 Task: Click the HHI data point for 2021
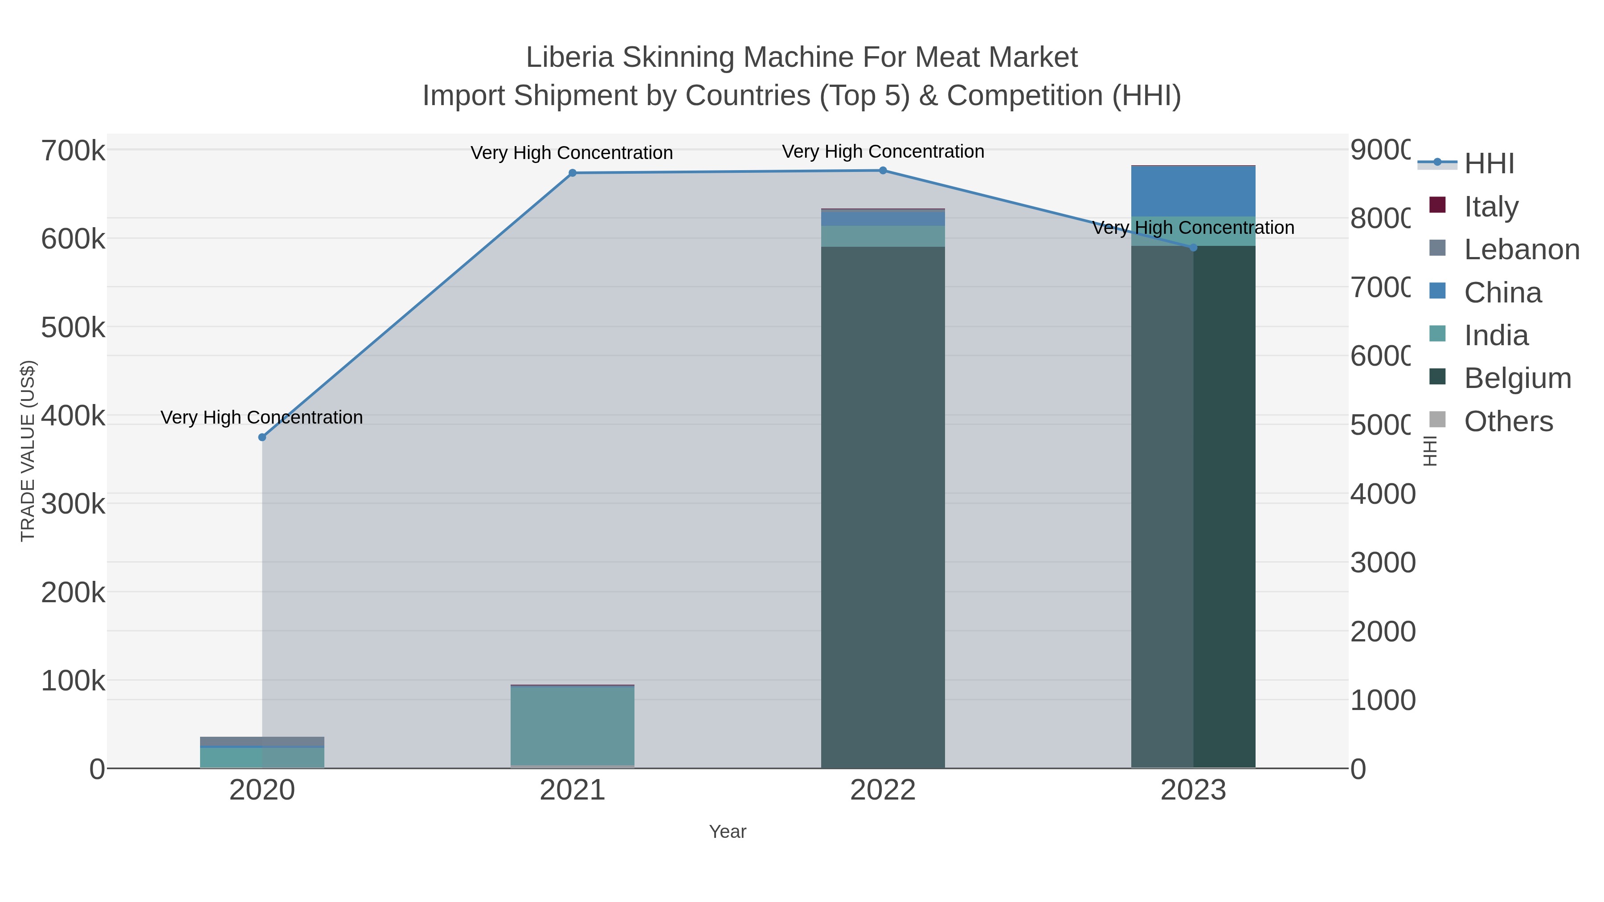pyautogui.click(x=572, y=173)
